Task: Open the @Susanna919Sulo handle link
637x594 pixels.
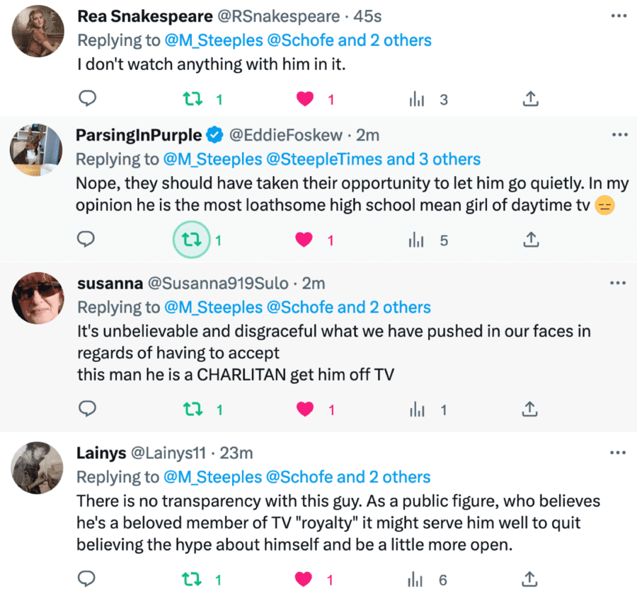Action: click(x=218, y=284)
